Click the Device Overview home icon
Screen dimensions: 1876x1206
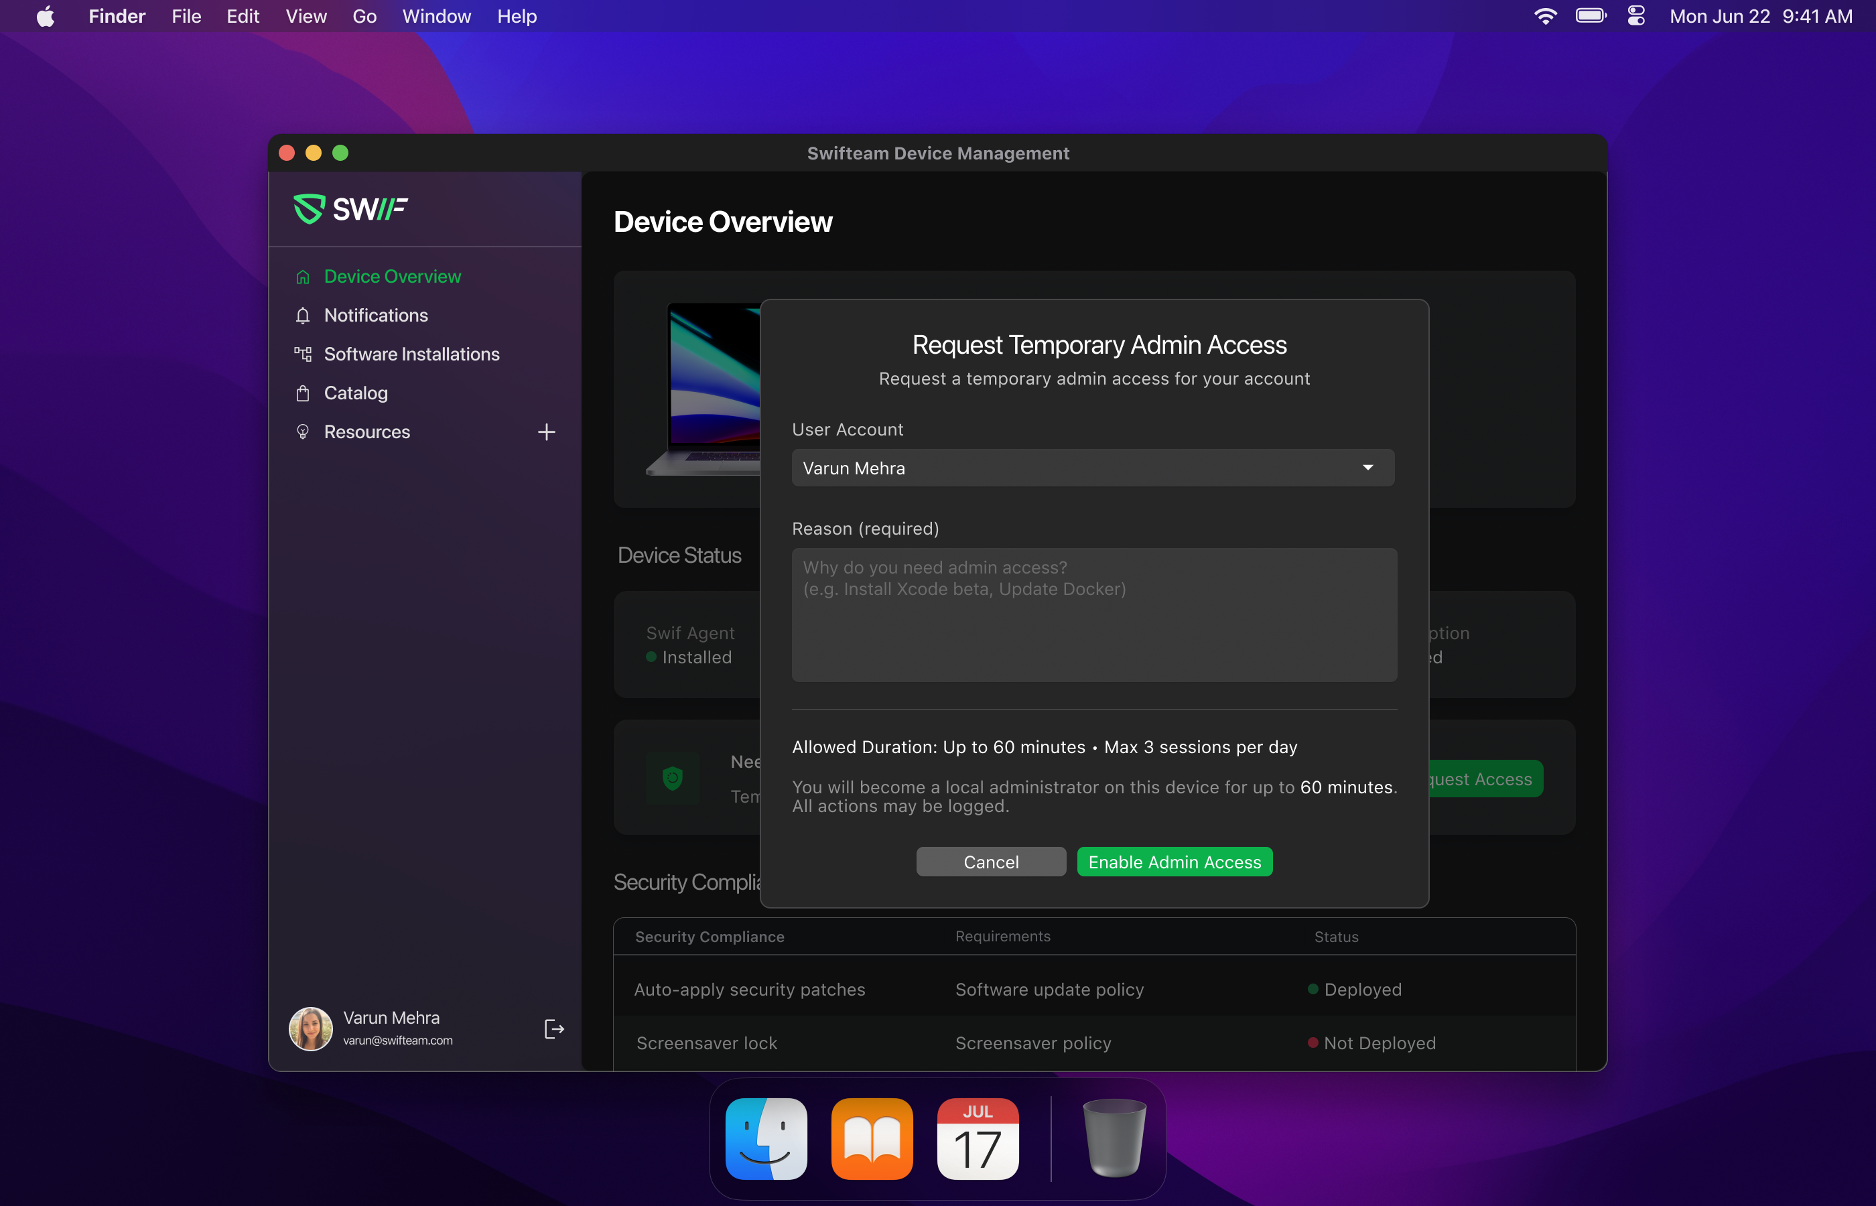tap(302, 277)
